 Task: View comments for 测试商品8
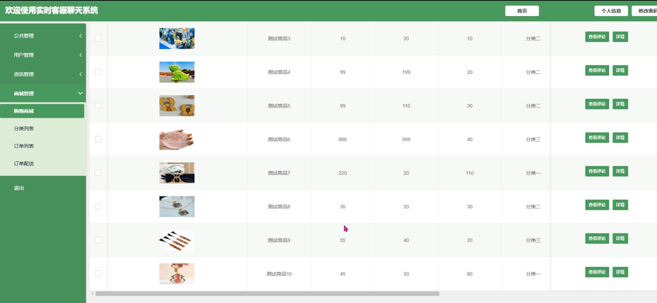pos(597,205)
